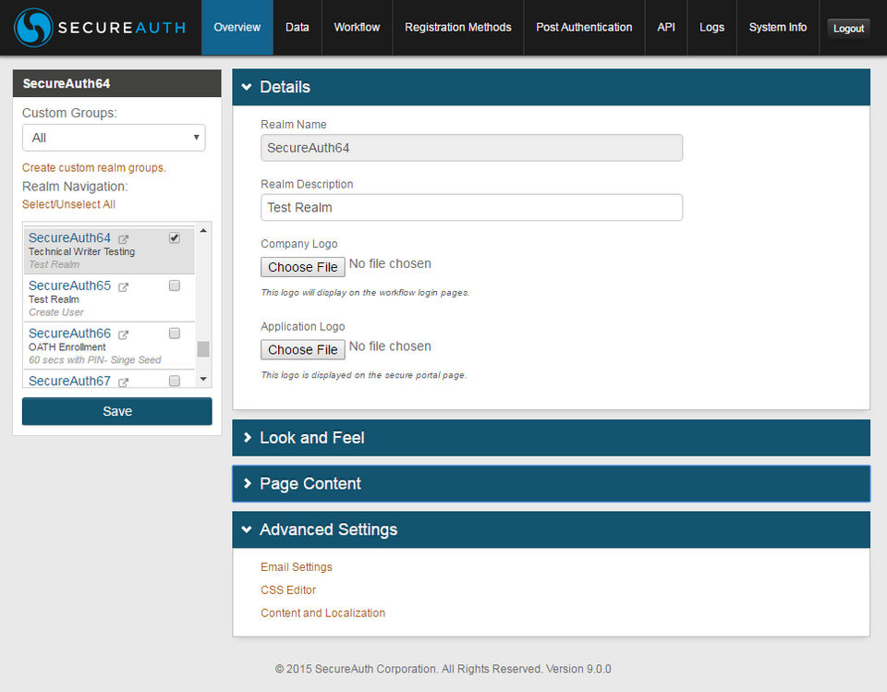Check the SecureAuth67 realm checkbox
The height and width of the screenshot is (692, 887).
click(175, 381)
